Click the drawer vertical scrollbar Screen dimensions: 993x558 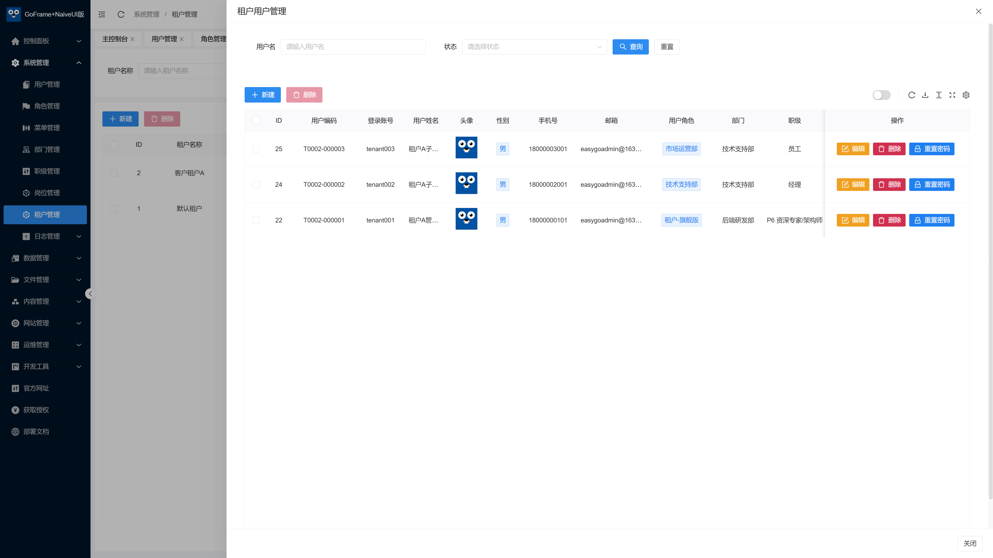tap(990, 262)
